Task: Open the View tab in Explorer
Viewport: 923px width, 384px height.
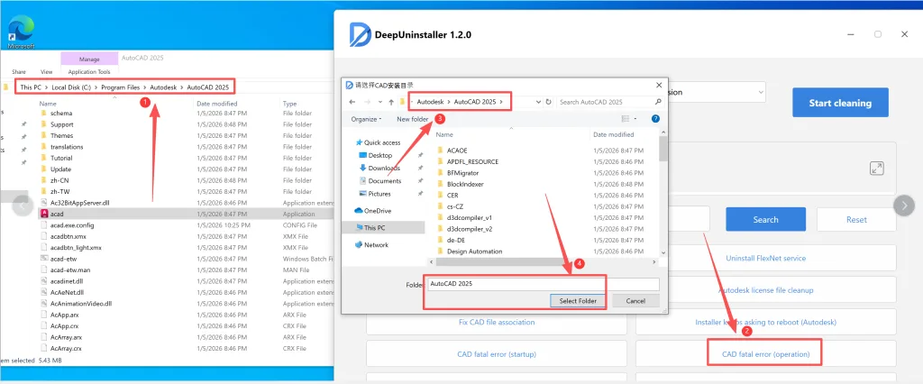Action: [x=47, y=72]
